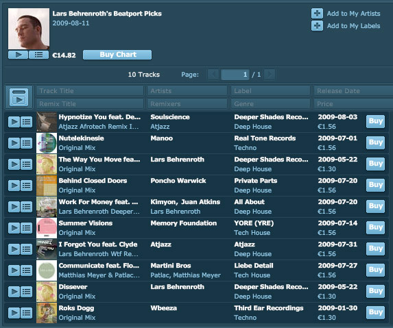Add Hypnotize You track to queue
393x328 pixels.
[x=26, y=122]
